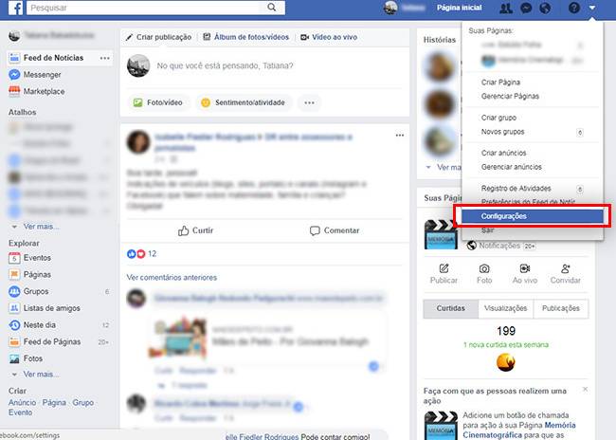
Task: Click Evento link under Criar
Action: [21, 412]
